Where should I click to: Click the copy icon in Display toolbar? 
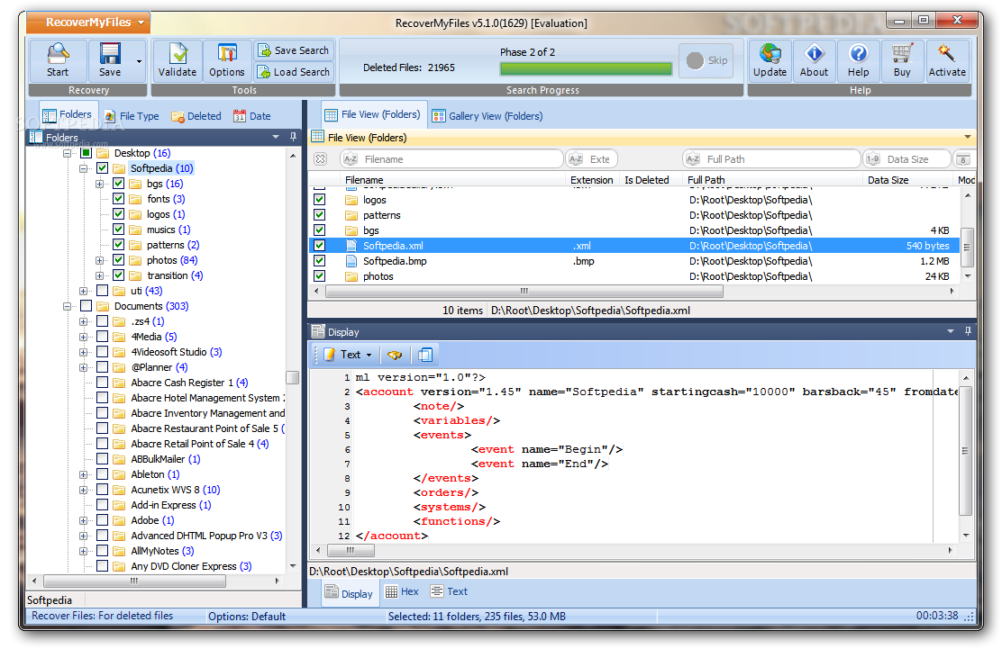pyautogui.click(x=425, y=355)
